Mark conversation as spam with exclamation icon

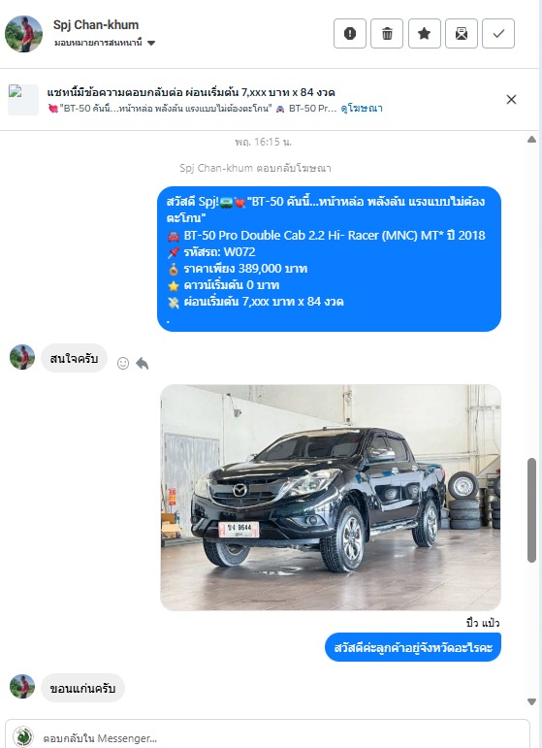coord(350,33)
